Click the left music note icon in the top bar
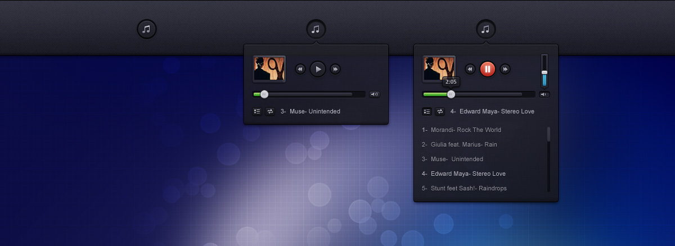The width and height of the screenshot is (675, 246). point(147,29)
